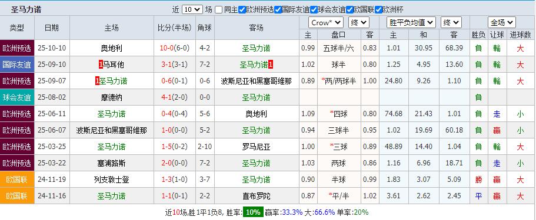Click the 30.95 draw odds value

424,49
